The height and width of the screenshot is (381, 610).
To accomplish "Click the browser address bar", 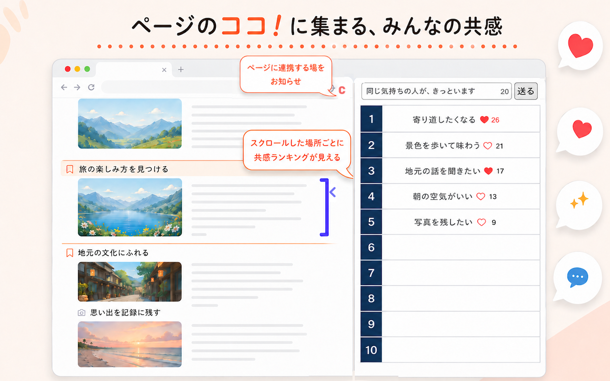I will pos(172,87).
